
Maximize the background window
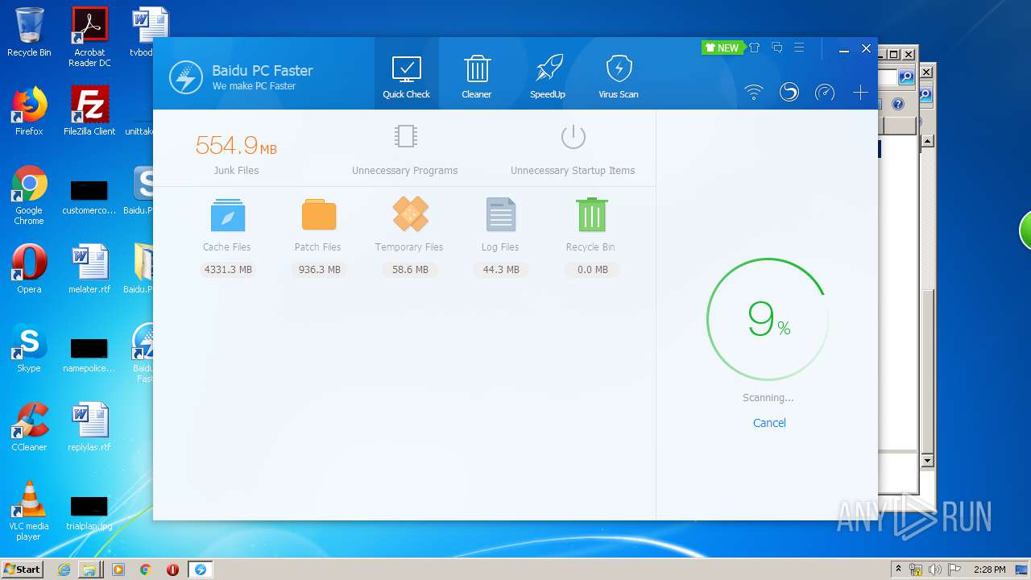pyautogui.click(x=893, y=55)
